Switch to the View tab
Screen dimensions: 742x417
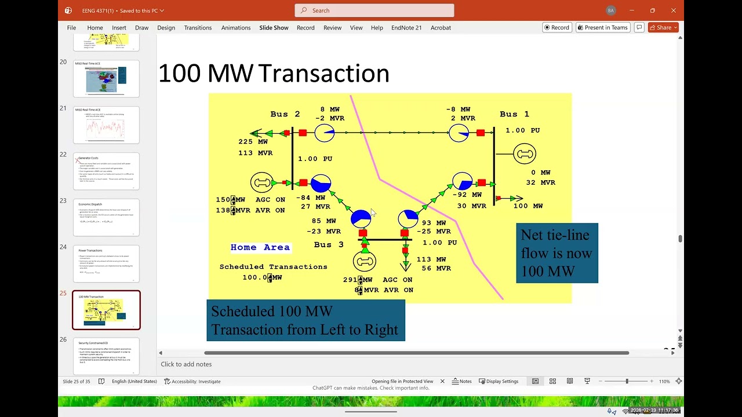click(356, 28)
